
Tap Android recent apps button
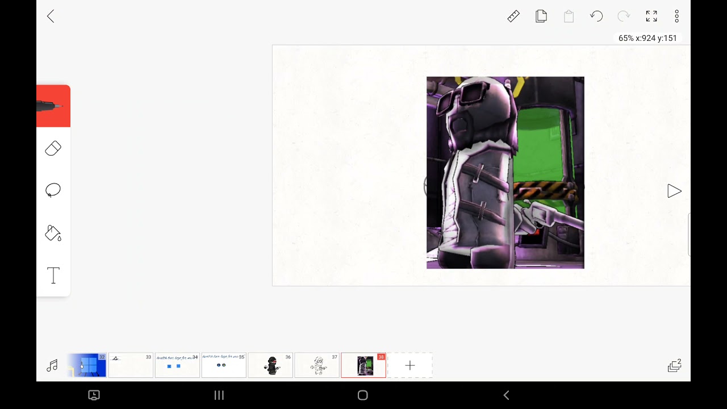click(x=219, y=395)
